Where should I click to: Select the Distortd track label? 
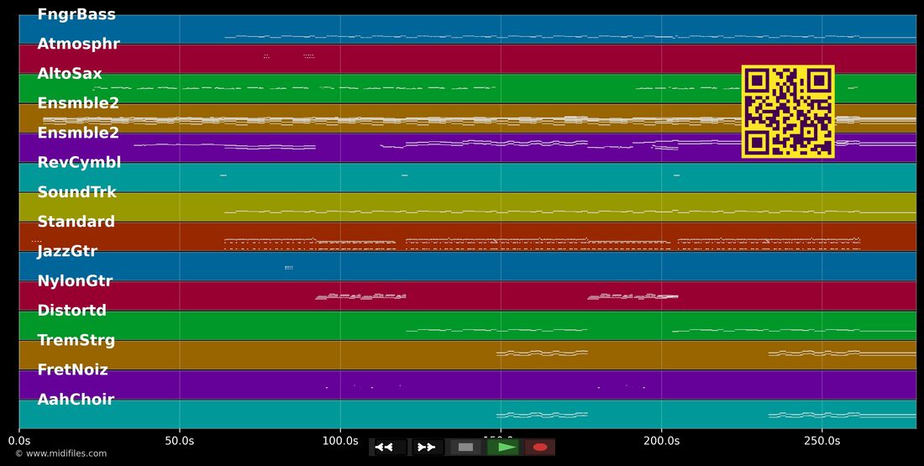click(x=72, y=311)
